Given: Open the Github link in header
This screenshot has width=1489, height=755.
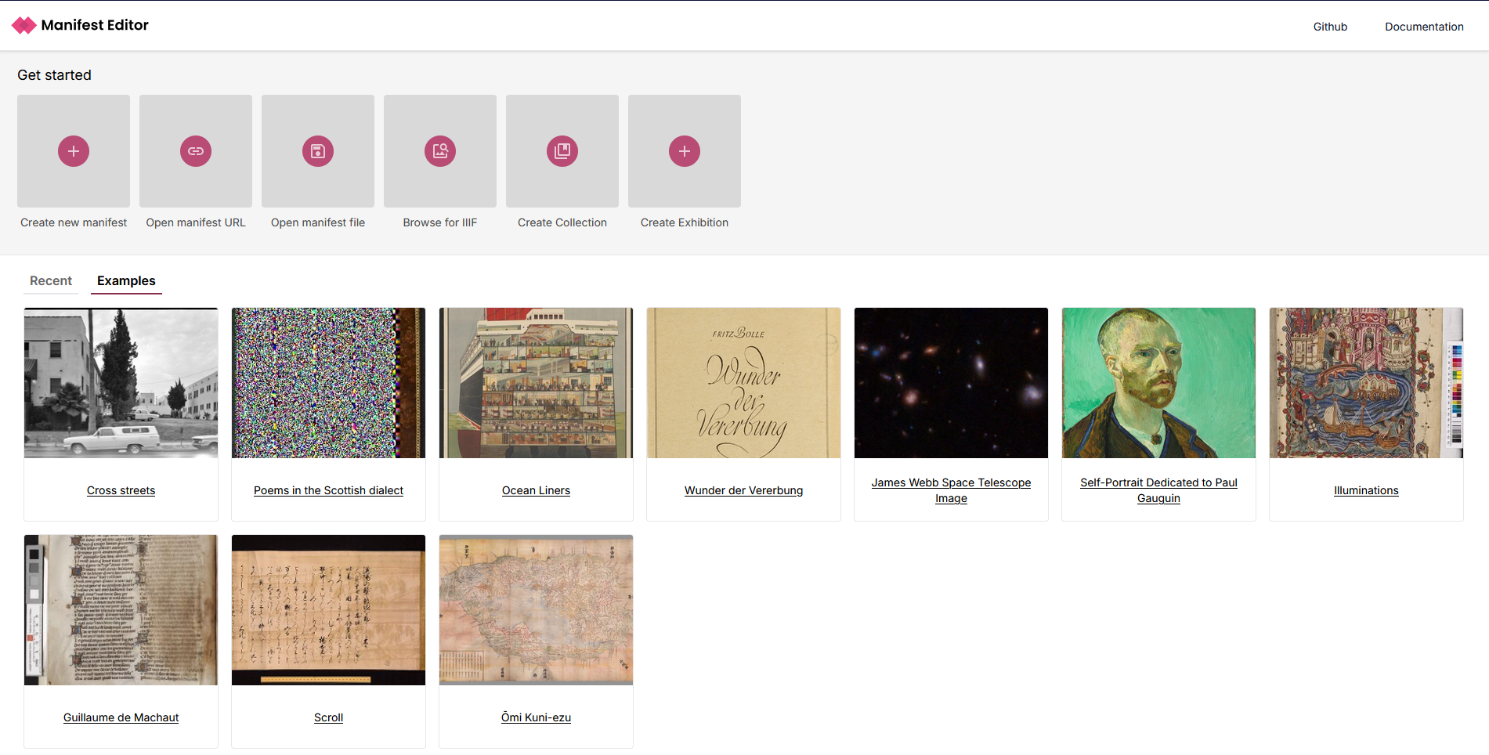Looking at the screenshot, I should (x=1330, y=27).
